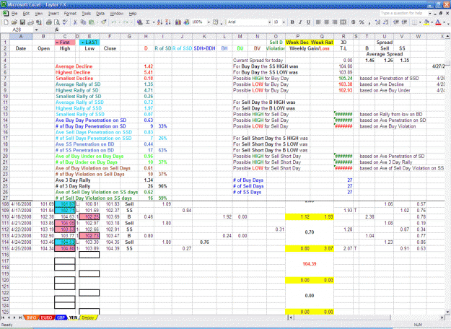The image size is (451, 329).
Task: Toggle Italic formatting
Action: (x=300, y=22)
